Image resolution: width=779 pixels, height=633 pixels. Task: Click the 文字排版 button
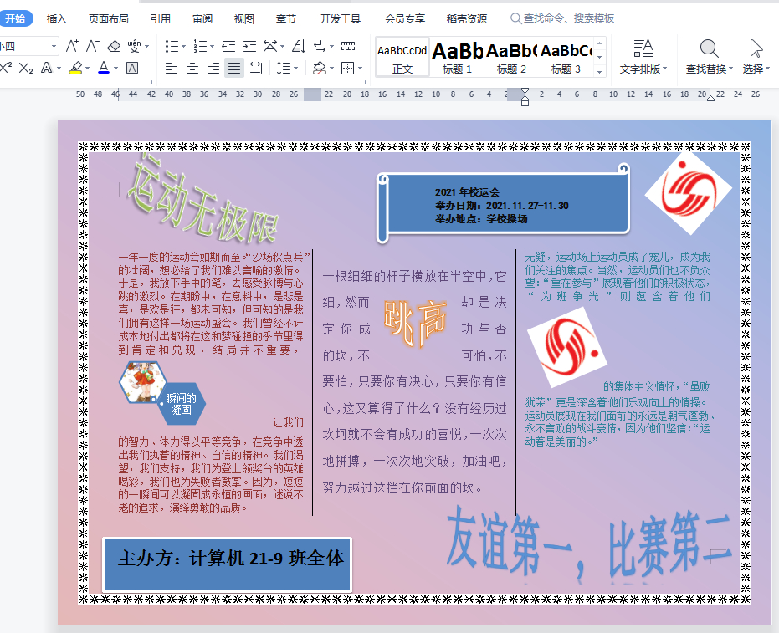point(643,57)
